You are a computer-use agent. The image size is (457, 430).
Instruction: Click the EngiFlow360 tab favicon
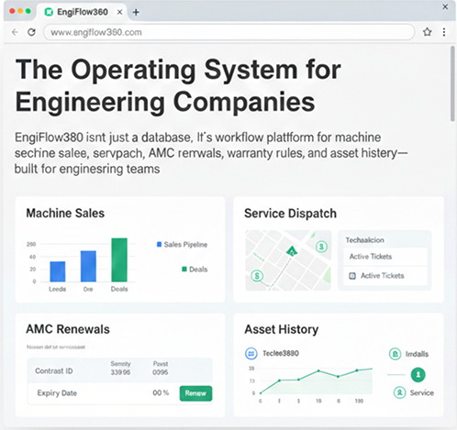[x=49, y=12]
